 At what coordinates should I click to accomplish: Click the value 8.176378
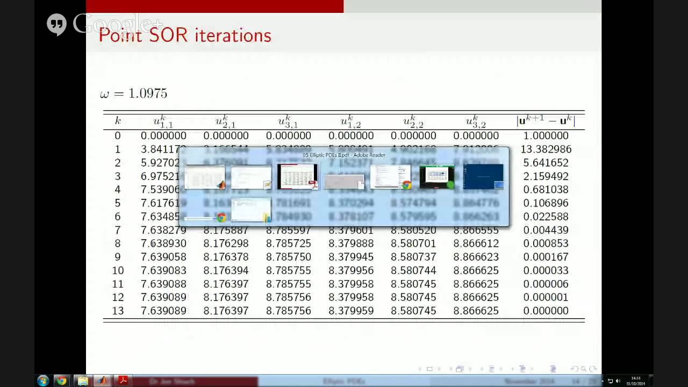(x=226, y=257)
